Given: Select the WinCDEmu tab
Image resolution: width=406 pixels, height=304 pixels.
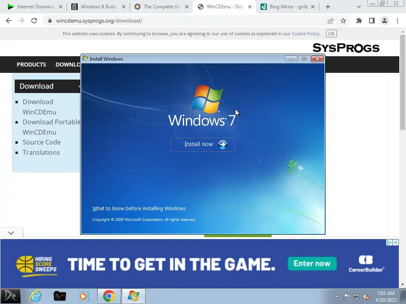Looking at the screenshot, I should 224,7.
